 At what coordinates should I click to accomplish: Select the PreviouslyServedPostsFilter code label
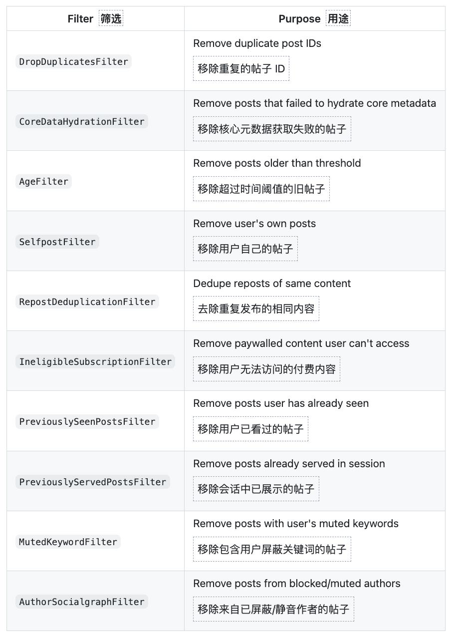coord(93,482)
